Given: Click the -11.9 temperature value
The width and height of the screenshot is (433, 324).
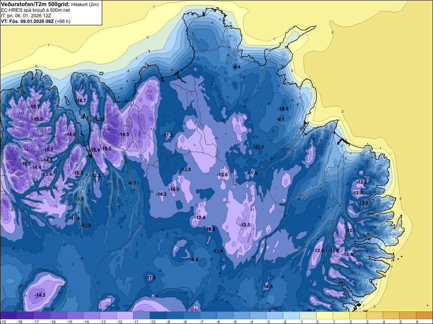Looking at the screenshot, I should pyautogui.click(x=252, y=173).
